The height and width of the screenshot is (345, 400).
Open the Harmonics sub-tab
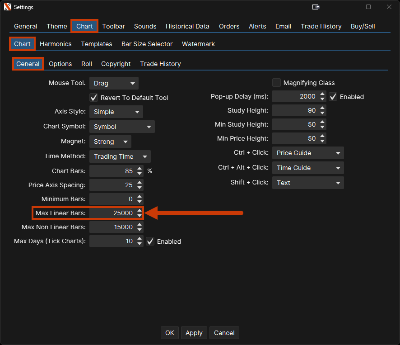(x=56, y=44)
